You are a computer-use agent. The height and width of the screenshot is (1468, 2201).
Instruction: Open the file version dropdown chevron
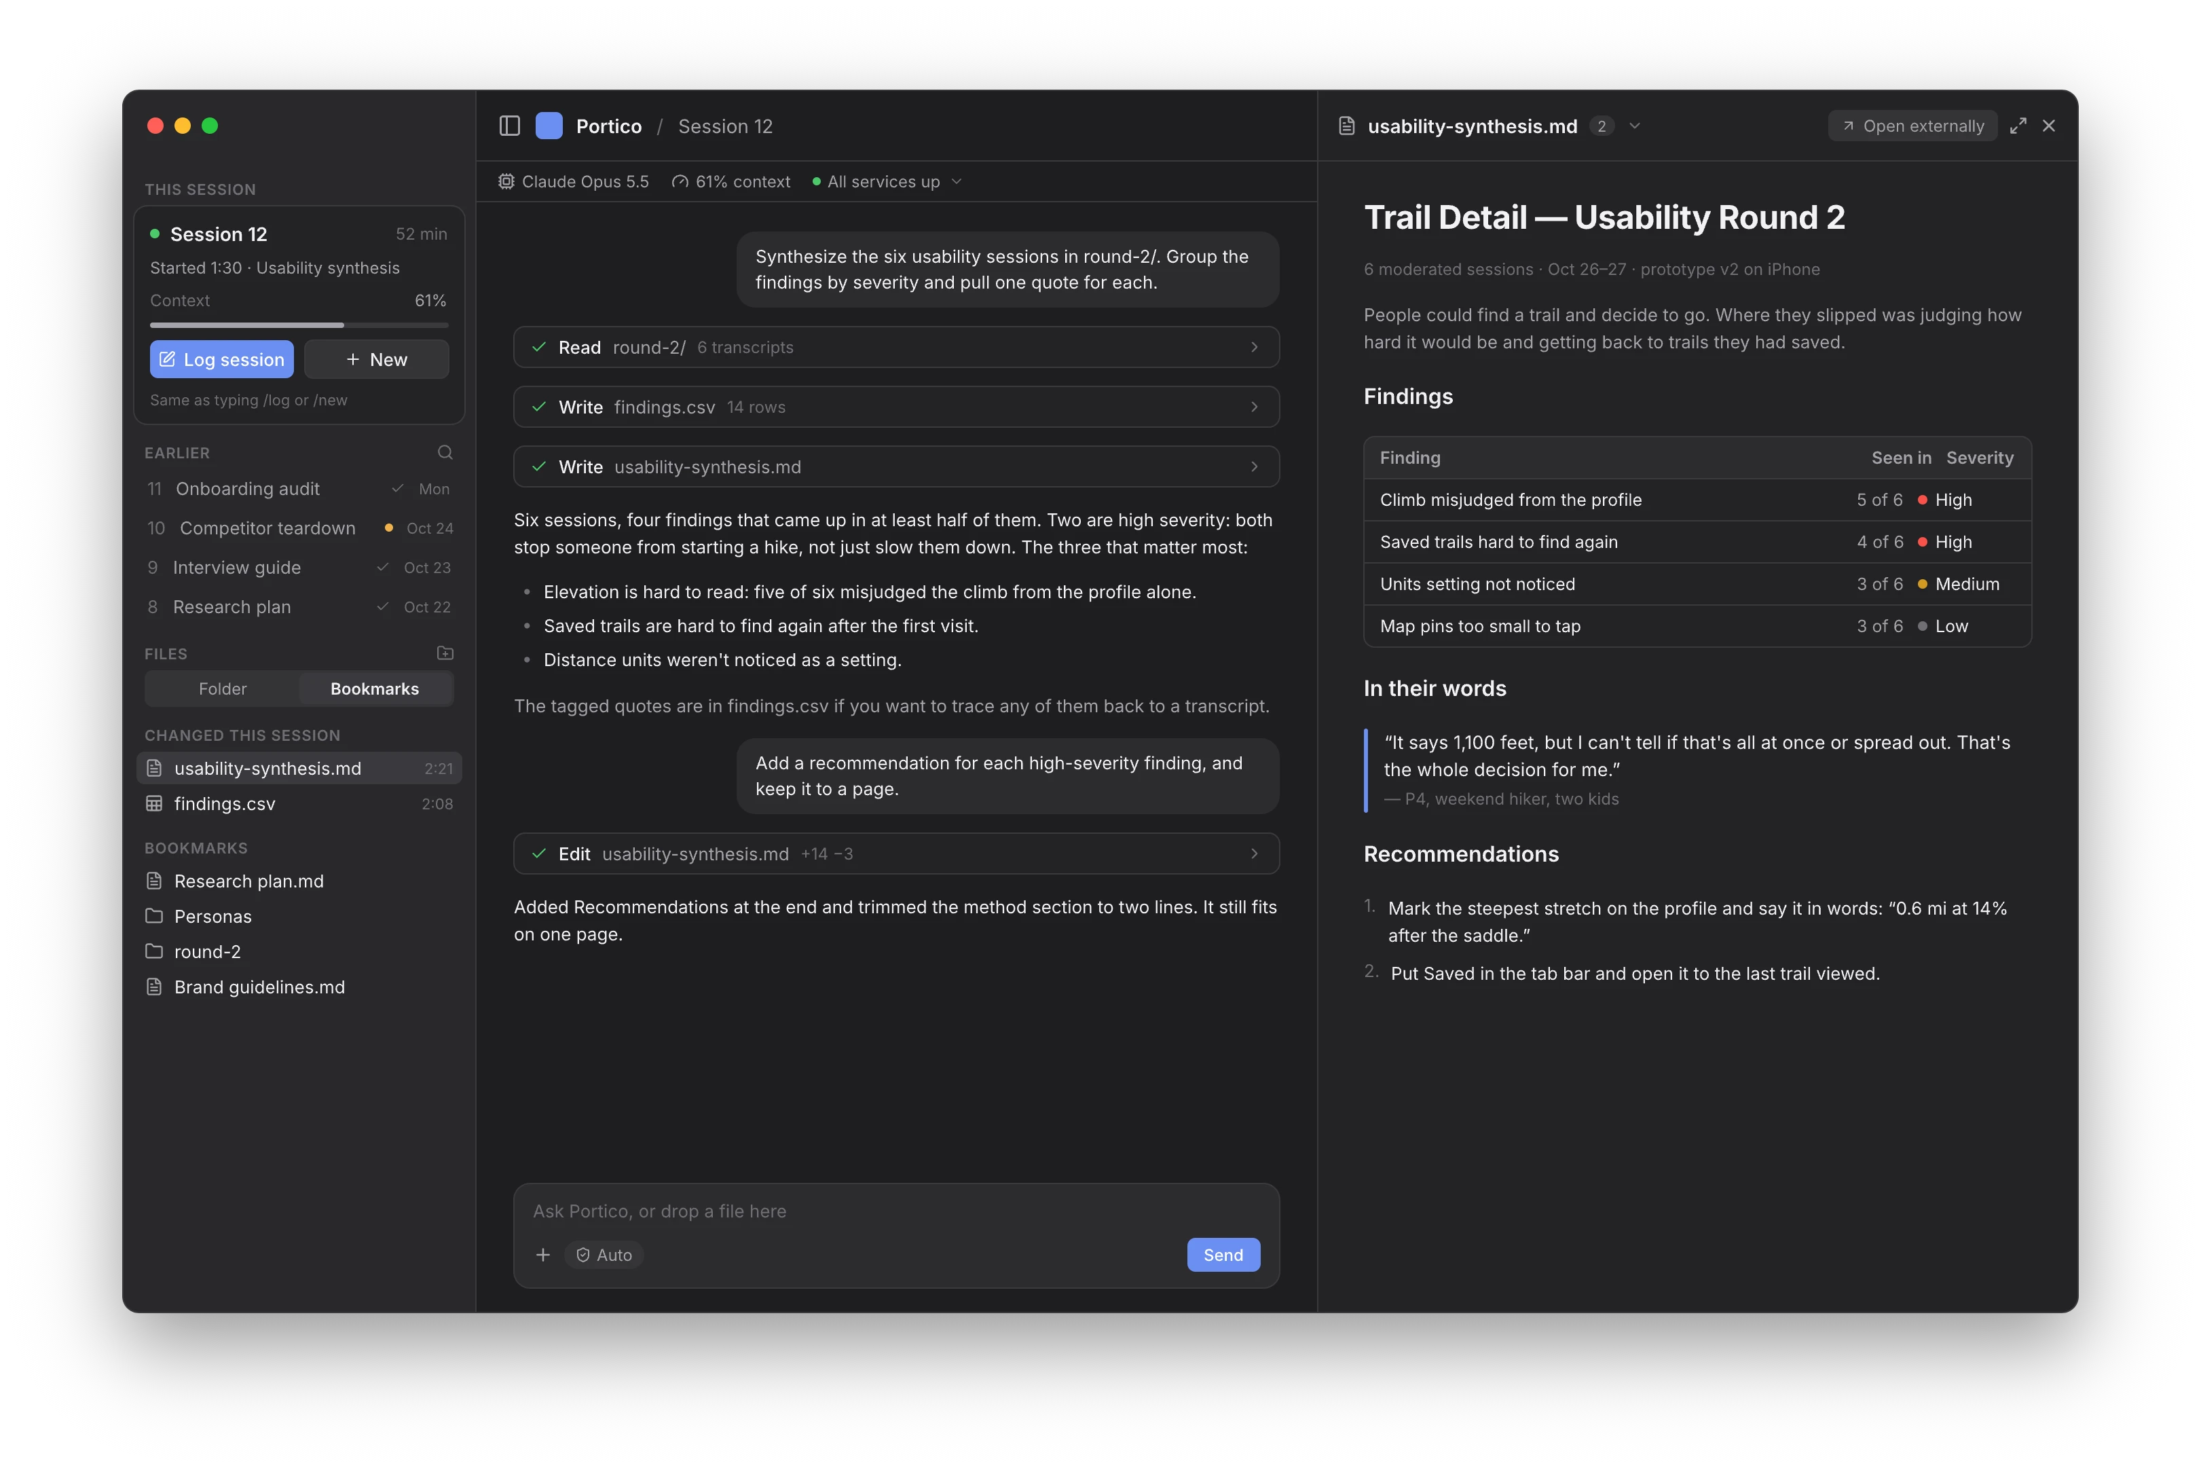pos(1635,126)
